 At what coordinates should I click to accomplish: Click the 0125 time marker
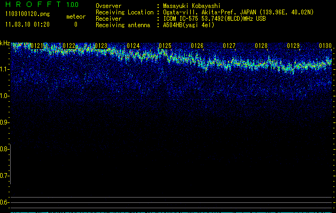pos(165,46)
